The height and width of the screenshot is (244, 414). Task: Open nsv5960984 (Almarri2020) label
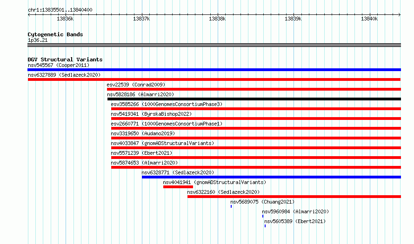pyautogui.click(x=295, y=211)
